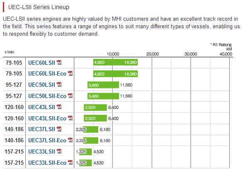The height and width of the screenshot is (173, 245).
Task: Open the PDF icon beside UEC50LSII
Action: 59,85
